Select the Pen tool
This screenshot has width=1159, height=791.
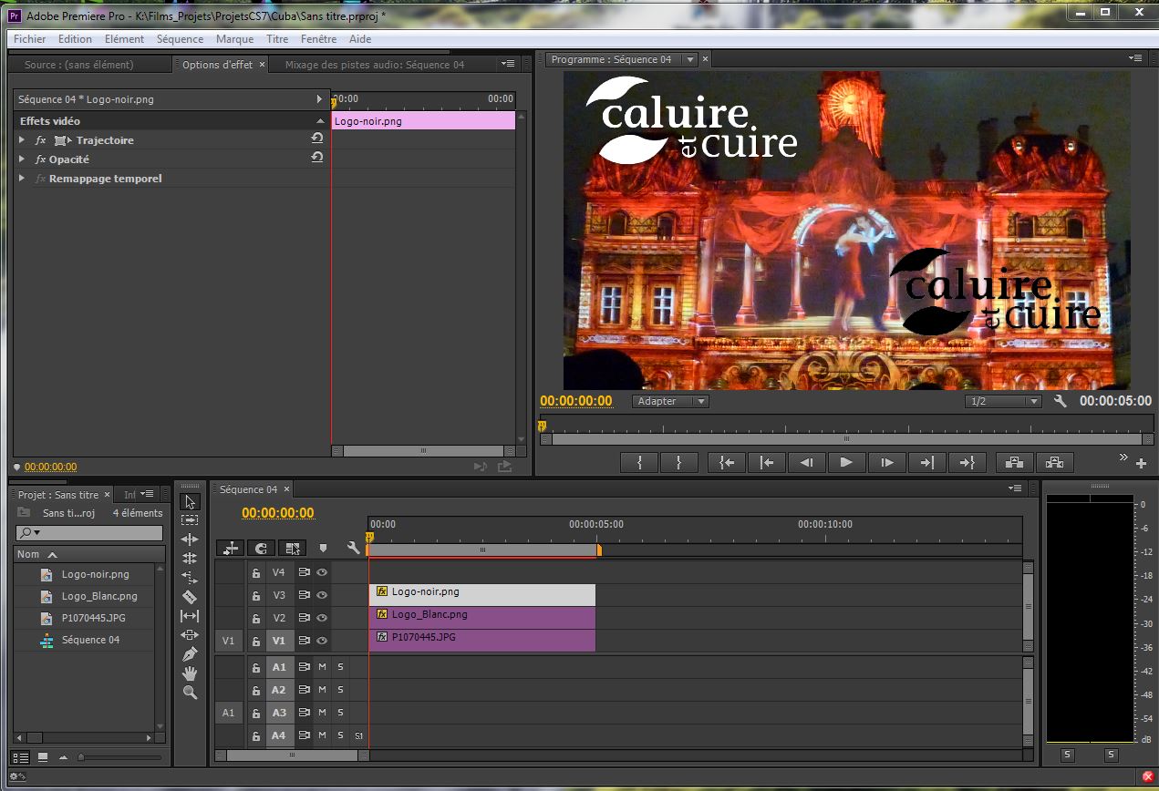pos(190,654)
